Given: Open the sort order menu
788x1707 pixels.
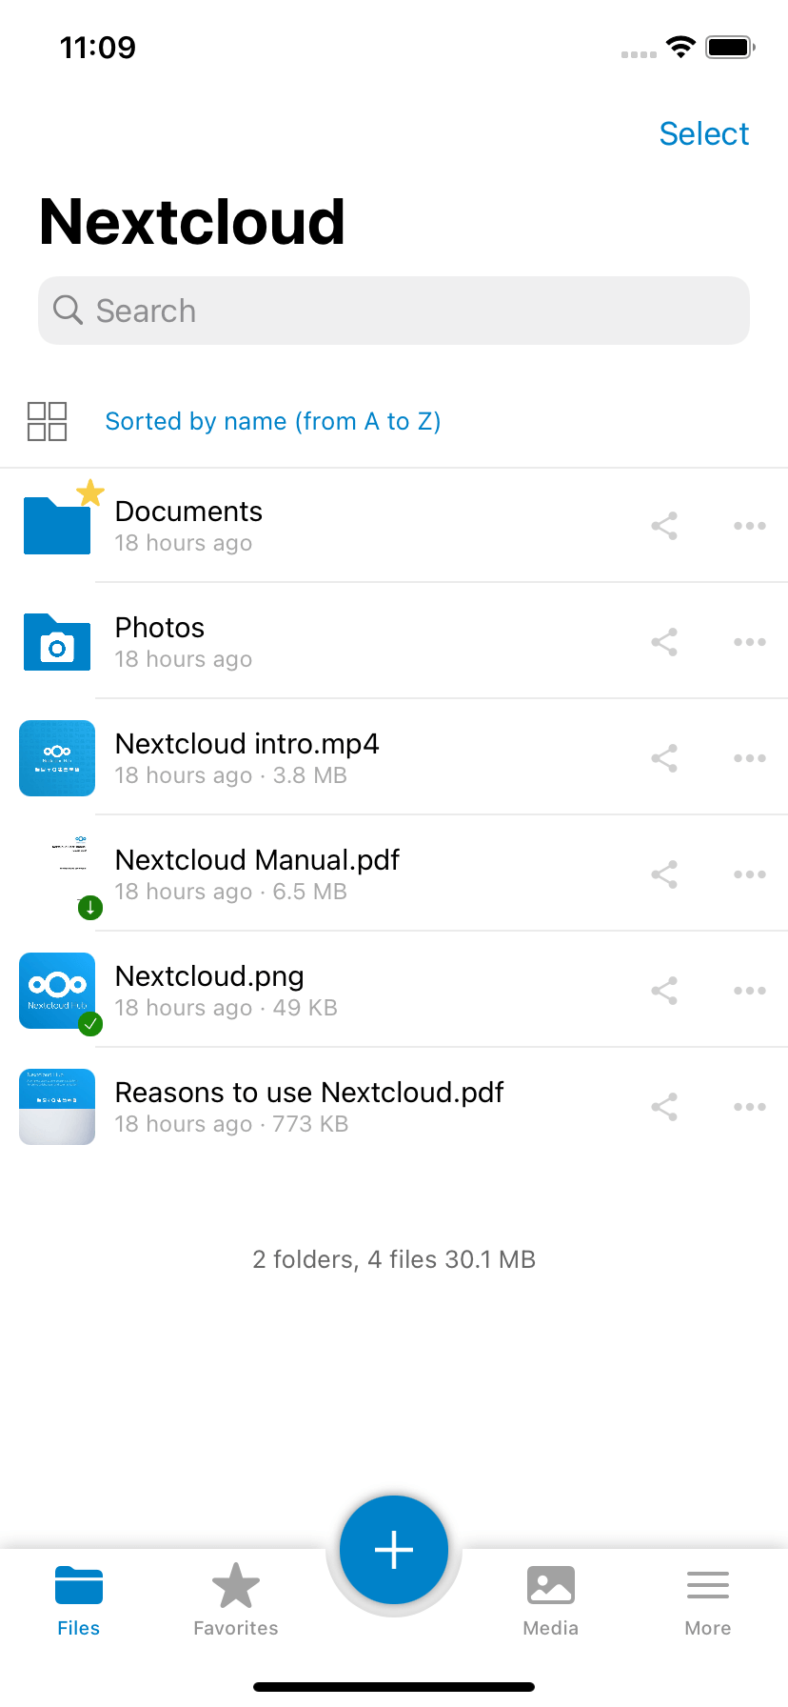Looking at the screenshot, I should point(273,421).
